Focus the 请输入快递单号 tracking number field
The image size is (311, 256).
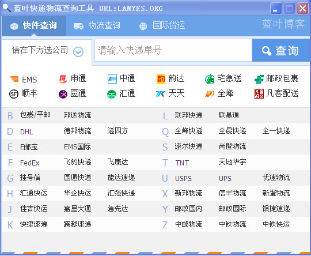click(x=173, y=50)
